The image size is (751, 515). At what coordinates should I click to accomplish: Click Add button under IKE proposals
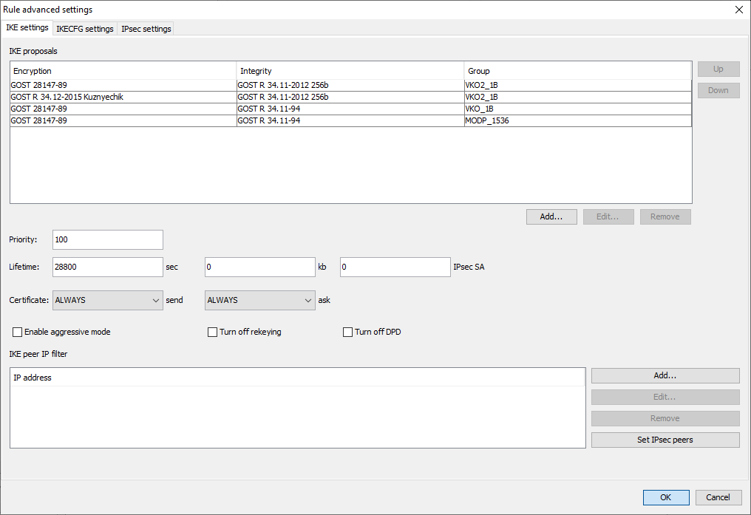[551, 216]
